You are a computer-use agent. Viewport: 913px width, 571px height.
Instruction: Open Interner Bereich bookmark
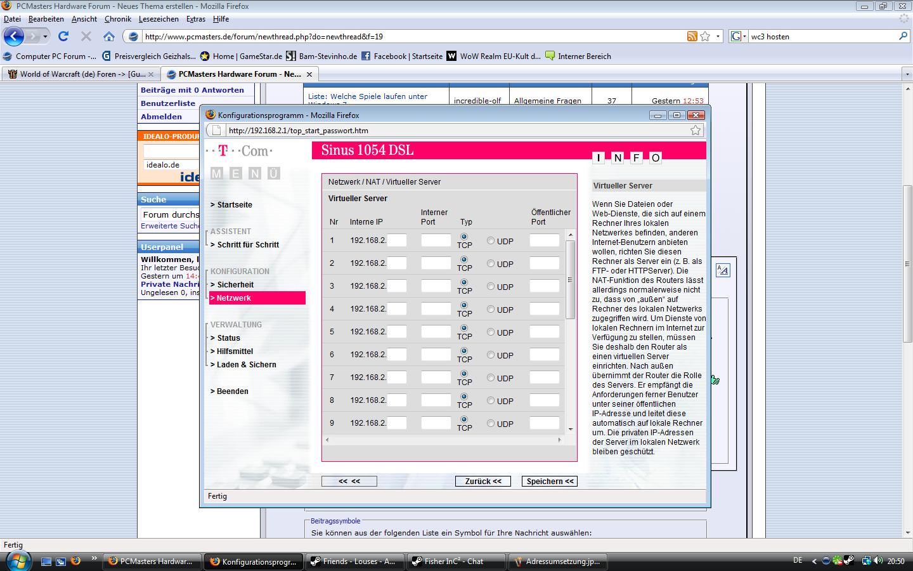(x=578, y=56)
